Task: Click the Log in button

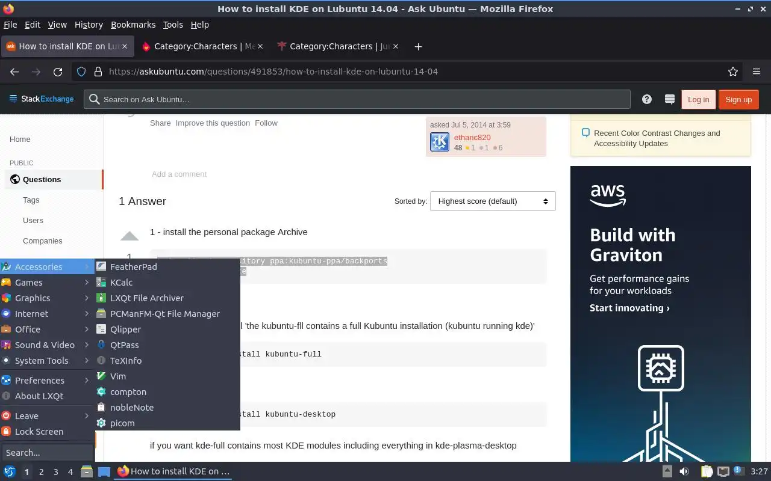Action: [x=698, y=99]
